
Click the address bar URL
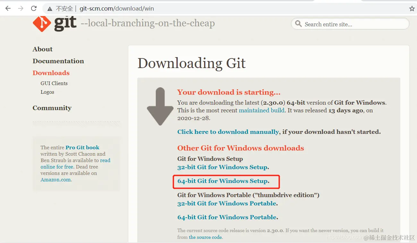coord(117,9)
